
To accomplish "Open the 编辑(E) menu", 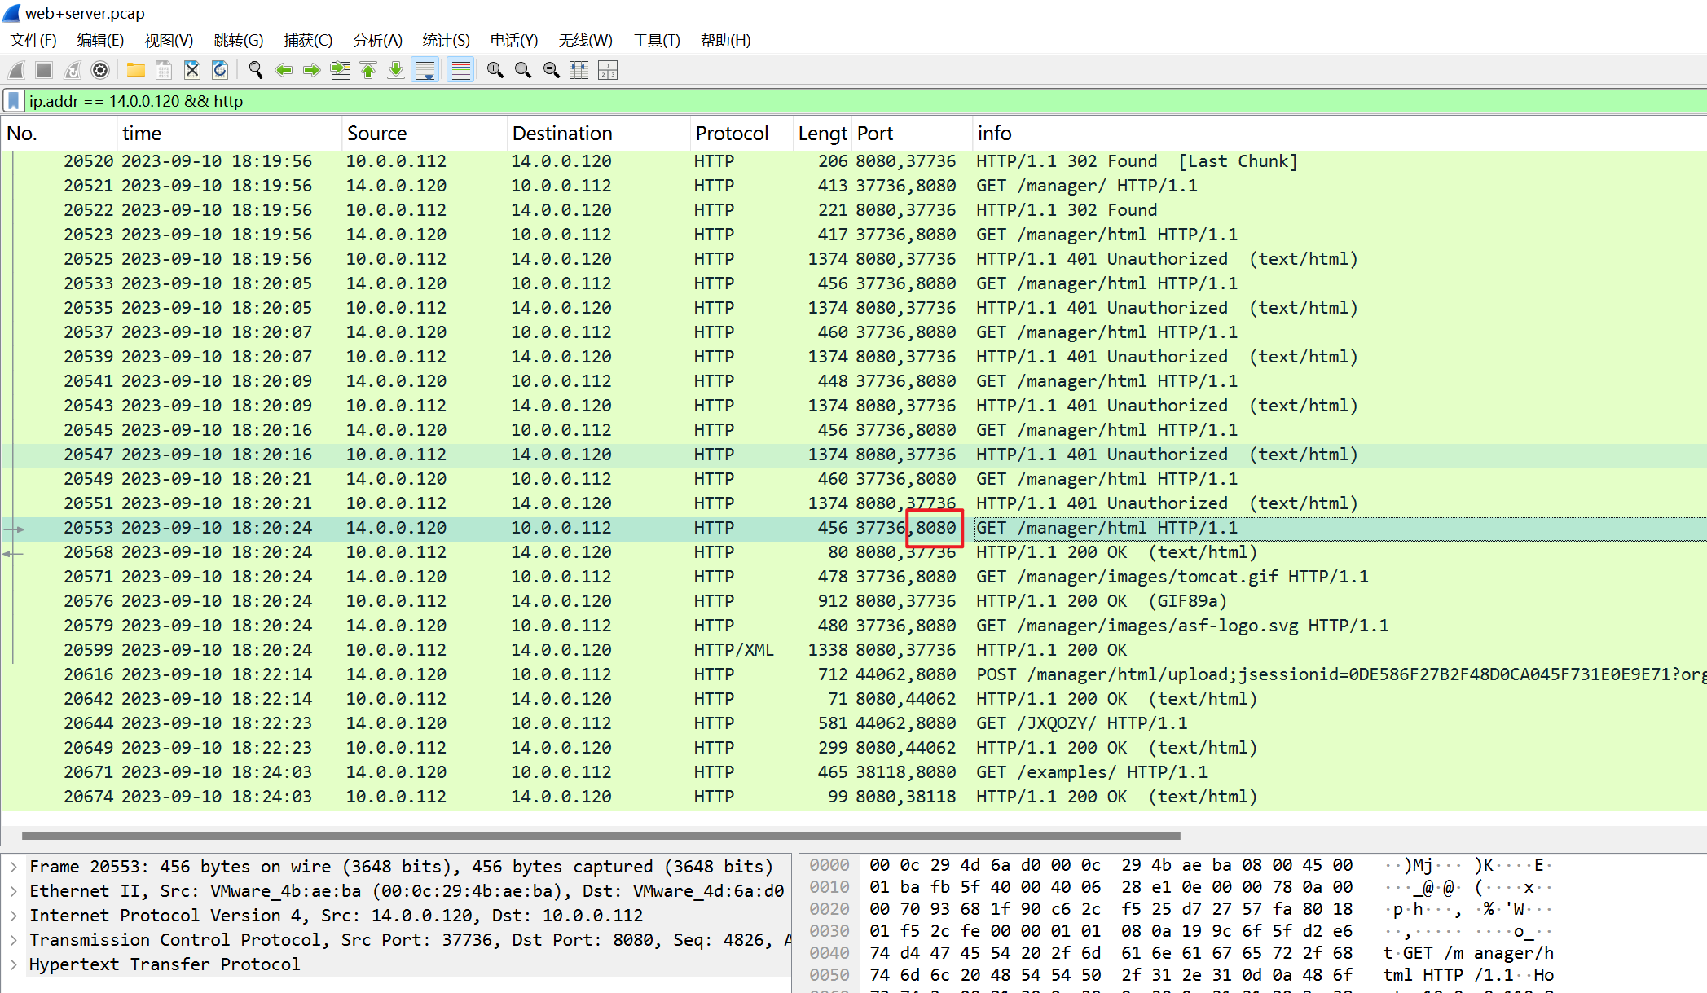I will point(100,40).
